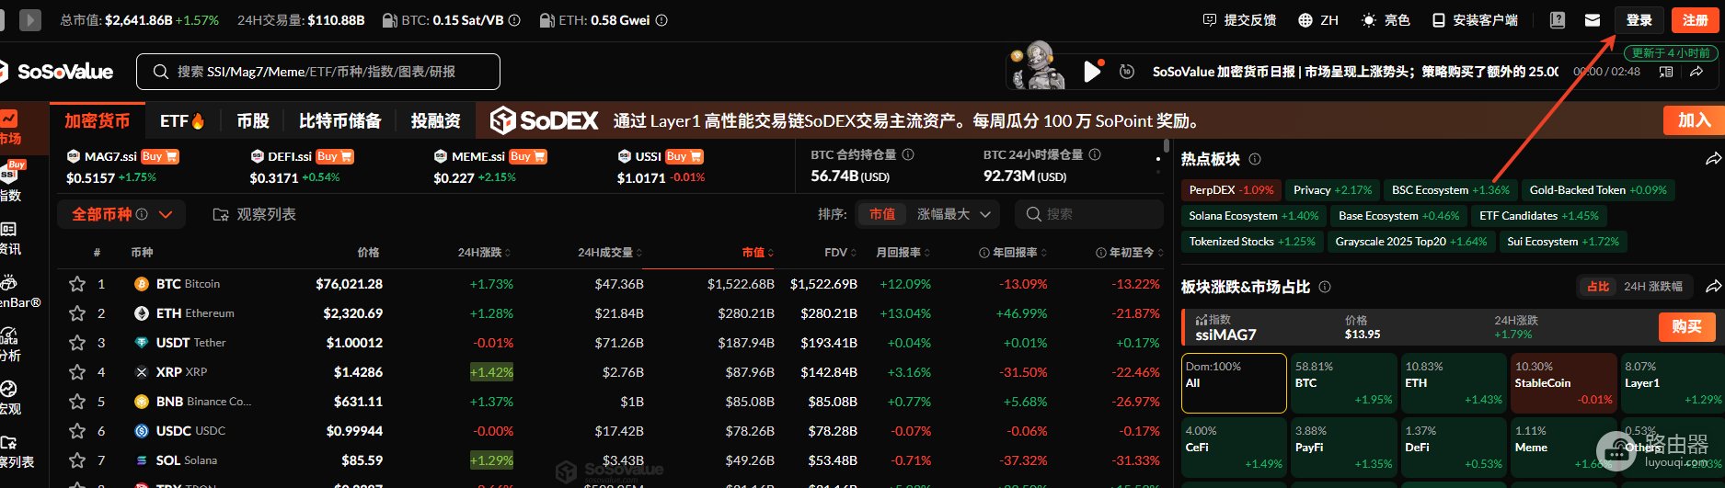
Task: Open 市场 in the left sidebar
Action: click(x=10, y=129)
